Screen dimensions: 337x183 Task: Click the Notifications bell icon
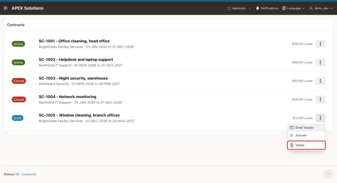pyautogui.click(x=258, y=8)
